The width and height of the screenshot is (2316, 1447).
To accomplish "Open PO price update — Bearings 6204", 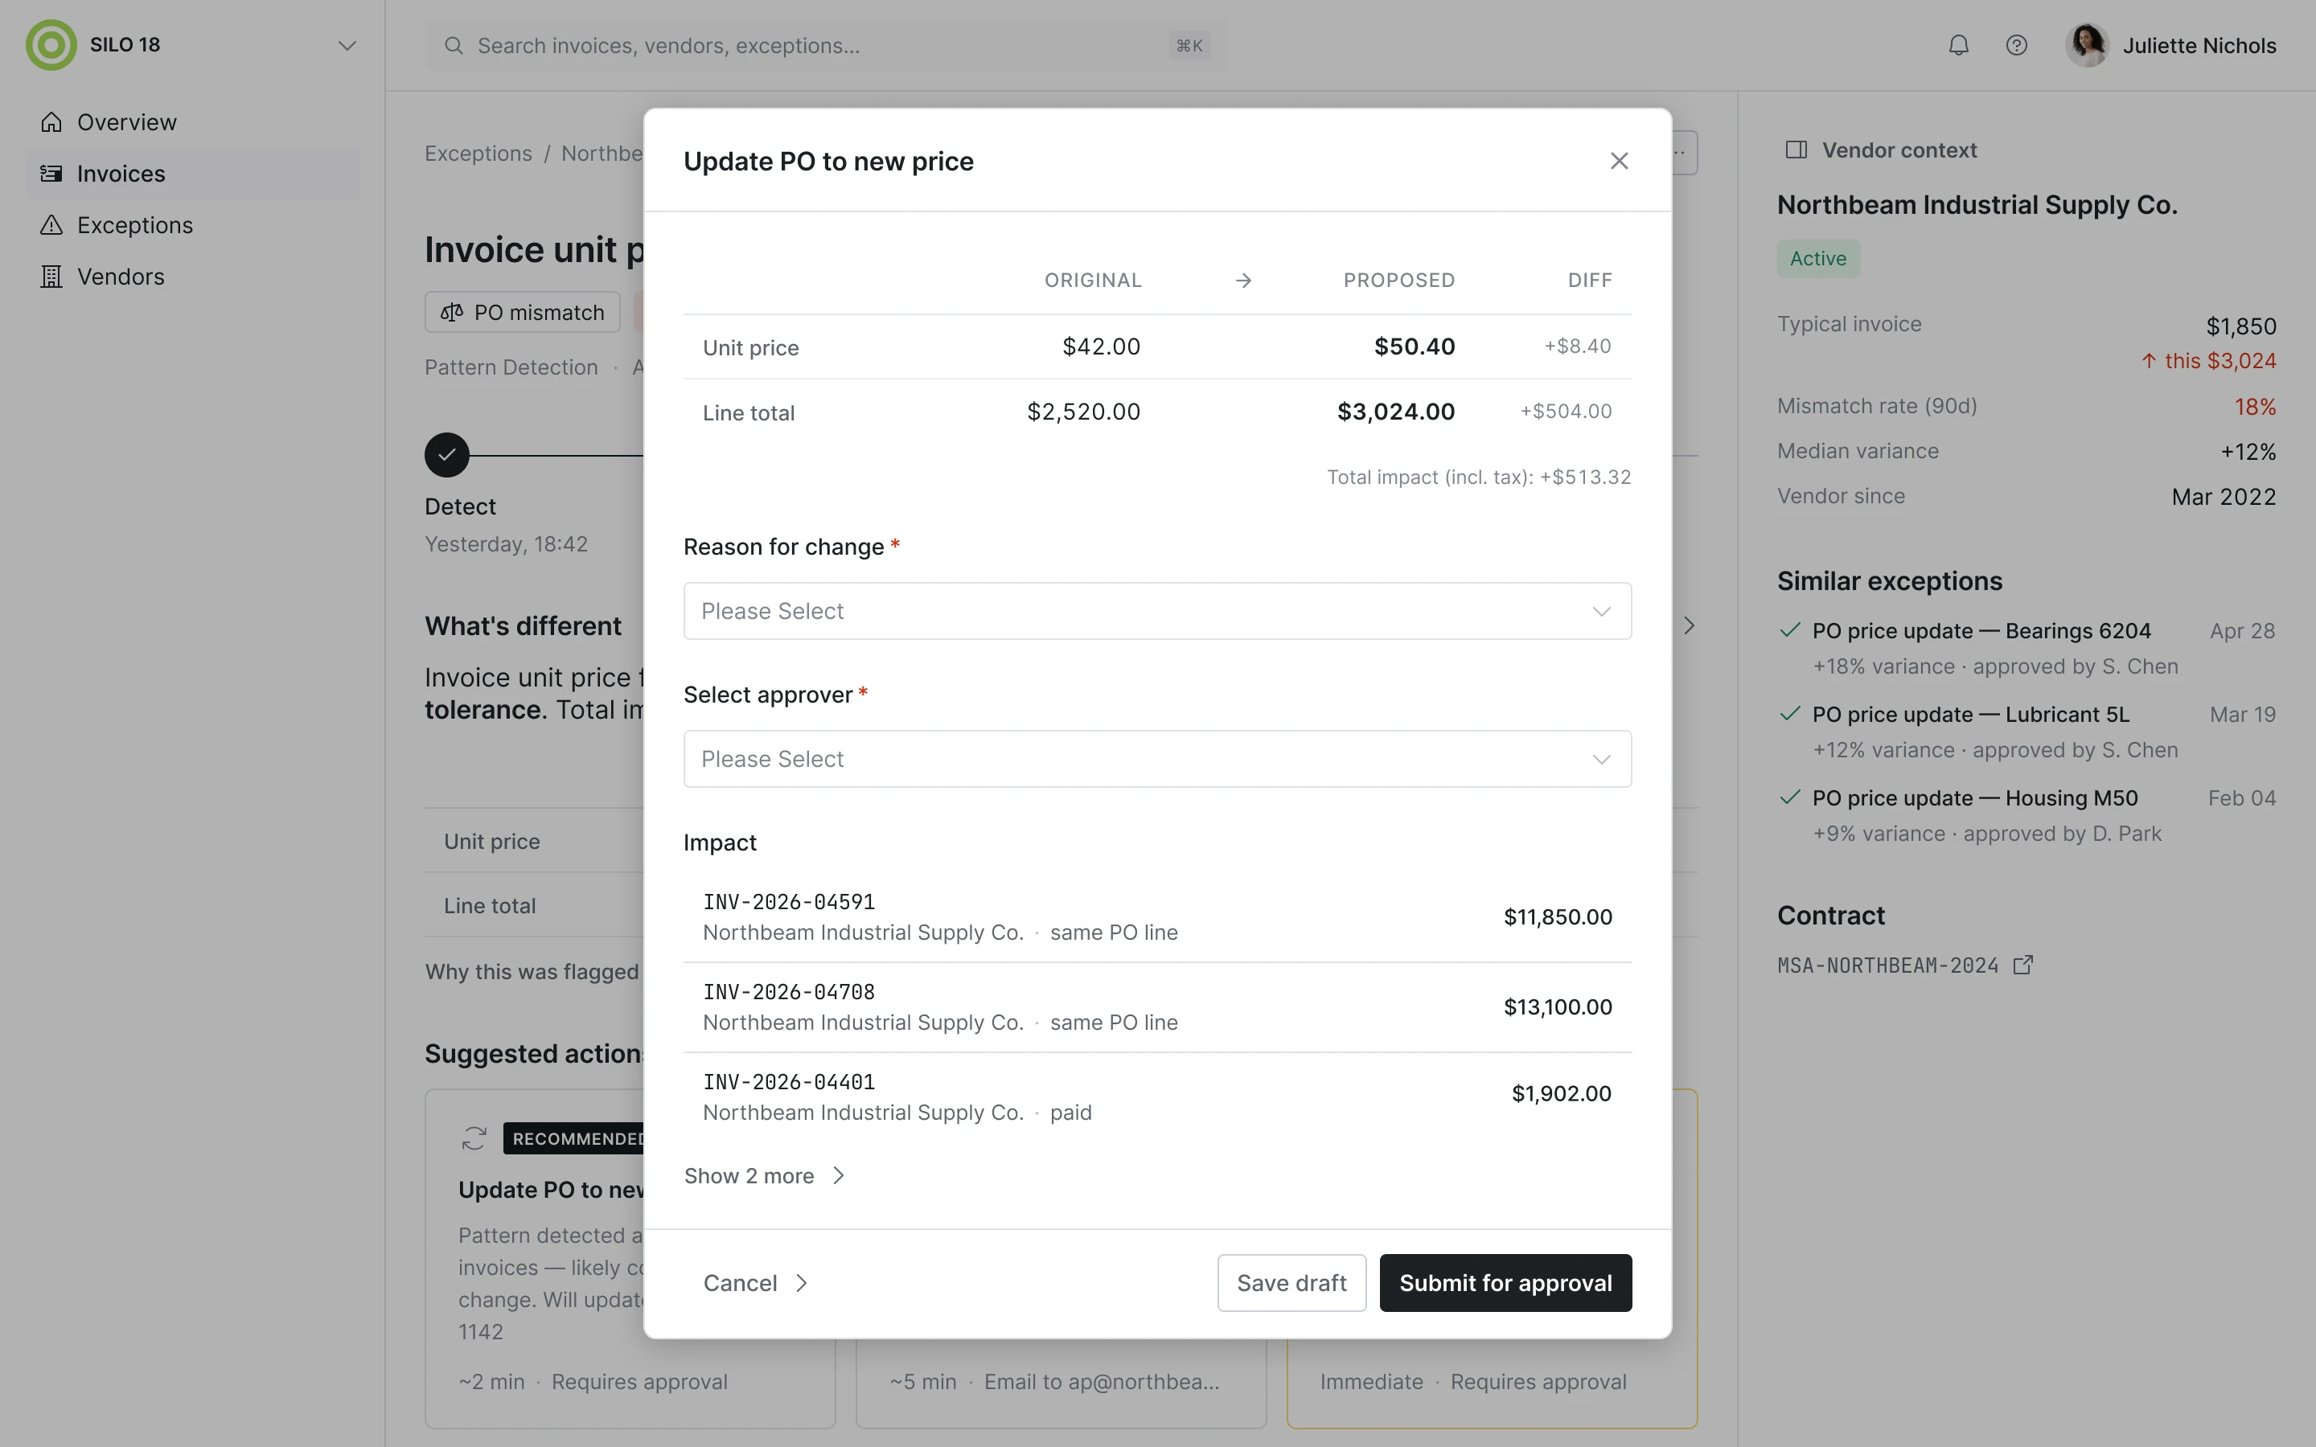I will click(x=1981, y=632).
